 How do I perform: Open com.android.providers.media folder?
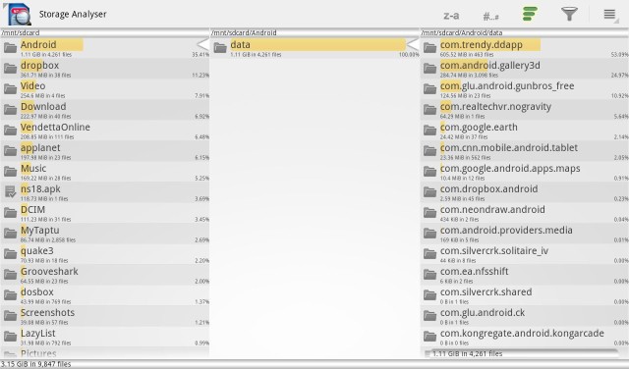(x=524, y=234)
